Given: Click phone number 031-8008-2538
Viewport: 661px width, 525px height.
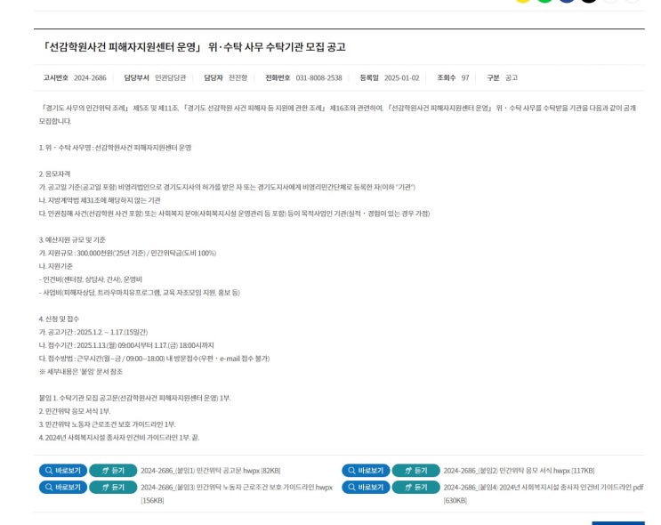Looking at the screenshot, I should coord(318,77).
